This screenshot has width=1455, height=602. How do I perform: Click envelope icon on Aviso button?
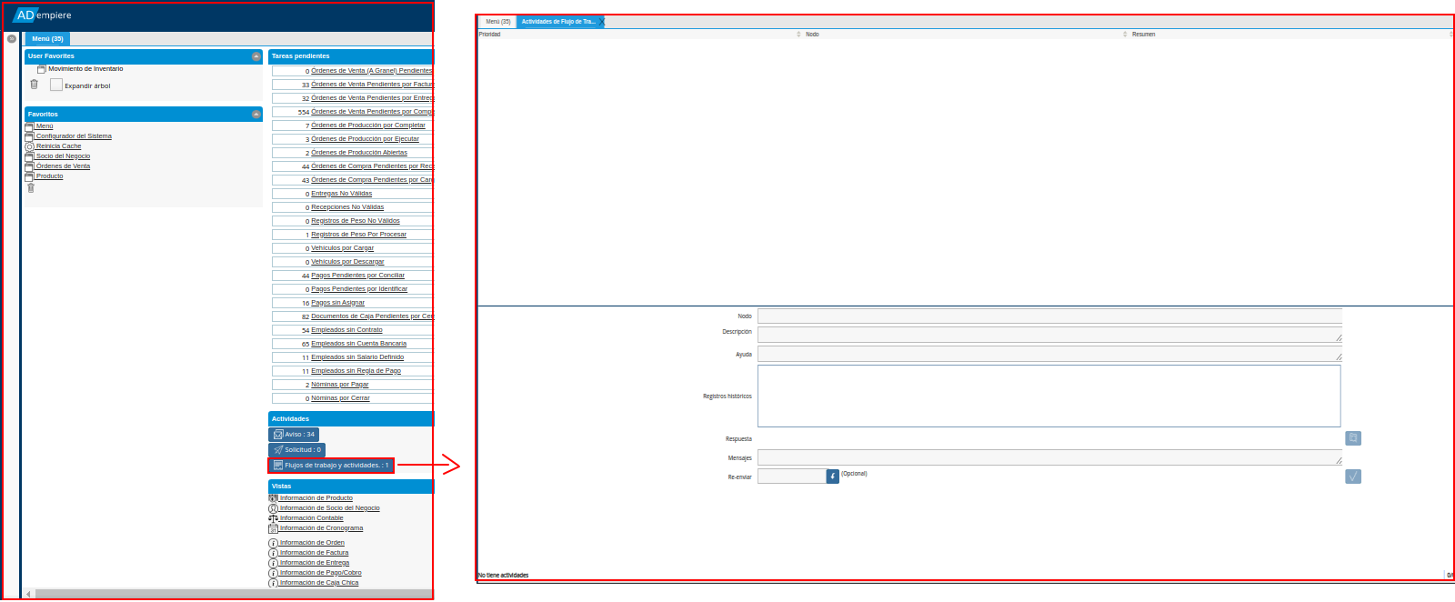[278, 435]
